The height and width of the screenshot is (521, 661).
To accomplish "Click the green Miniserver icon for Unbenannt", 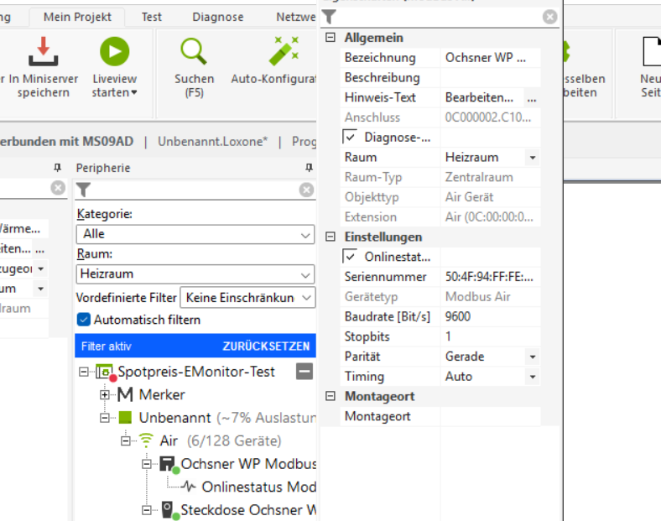I will (x=125, y=418).
